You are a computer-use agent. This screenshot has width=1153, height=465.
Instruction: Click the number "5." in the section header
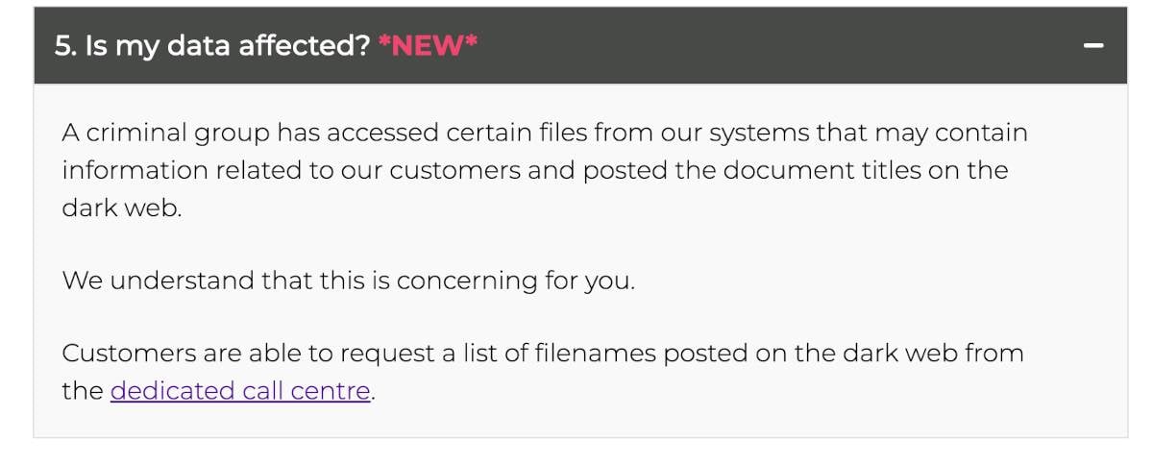click(65, 45)
